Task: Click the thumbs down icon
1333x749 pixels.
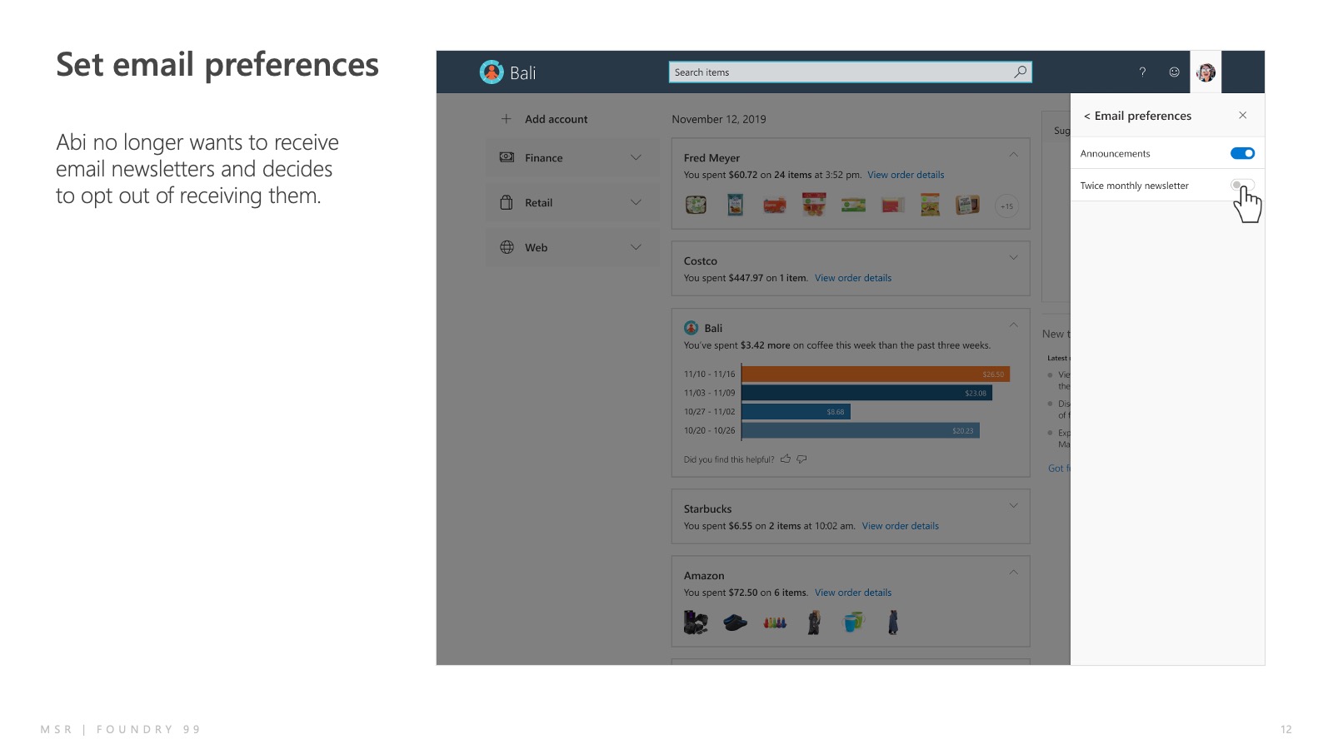Action: coord(801,459)
